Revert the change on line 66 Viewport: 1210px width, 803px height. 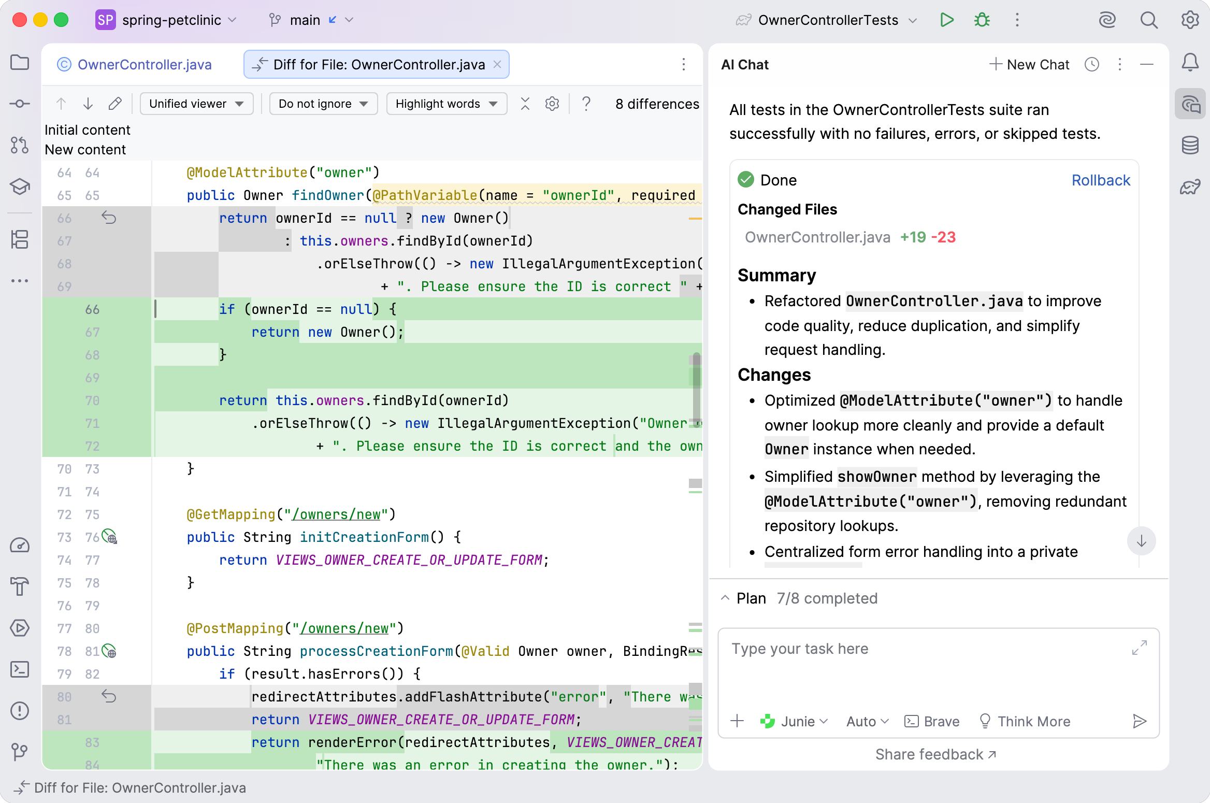(109, 218)
